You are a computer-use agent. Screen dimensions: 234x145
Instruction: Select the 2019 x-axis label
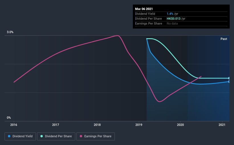[x=139, y=125]
